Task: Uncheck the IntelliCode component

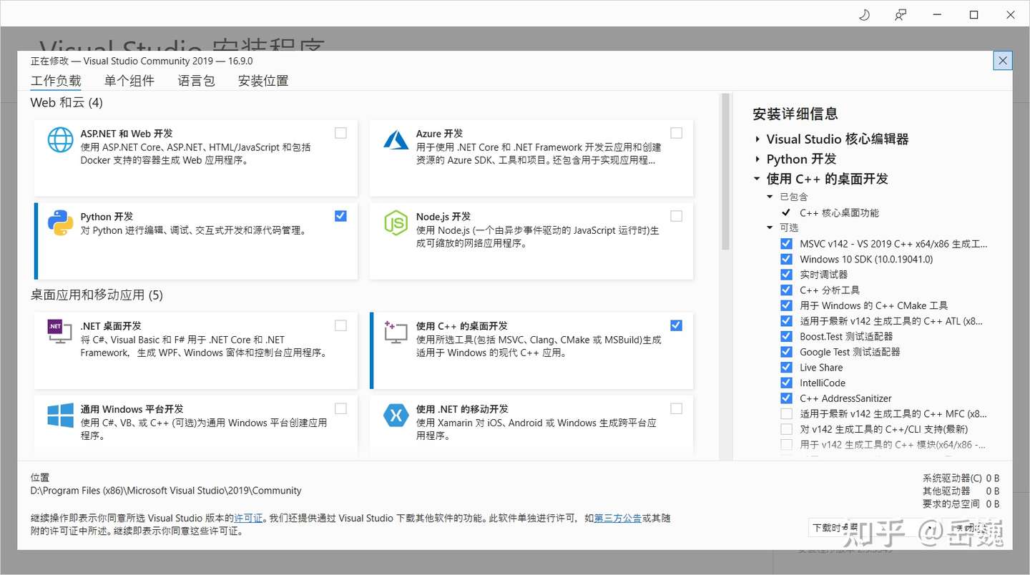Action: (x=786, y=383)
